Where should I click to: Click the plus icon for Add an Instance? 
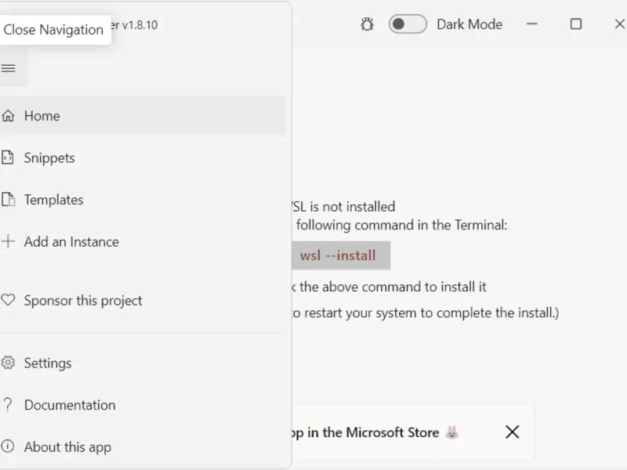9,241
